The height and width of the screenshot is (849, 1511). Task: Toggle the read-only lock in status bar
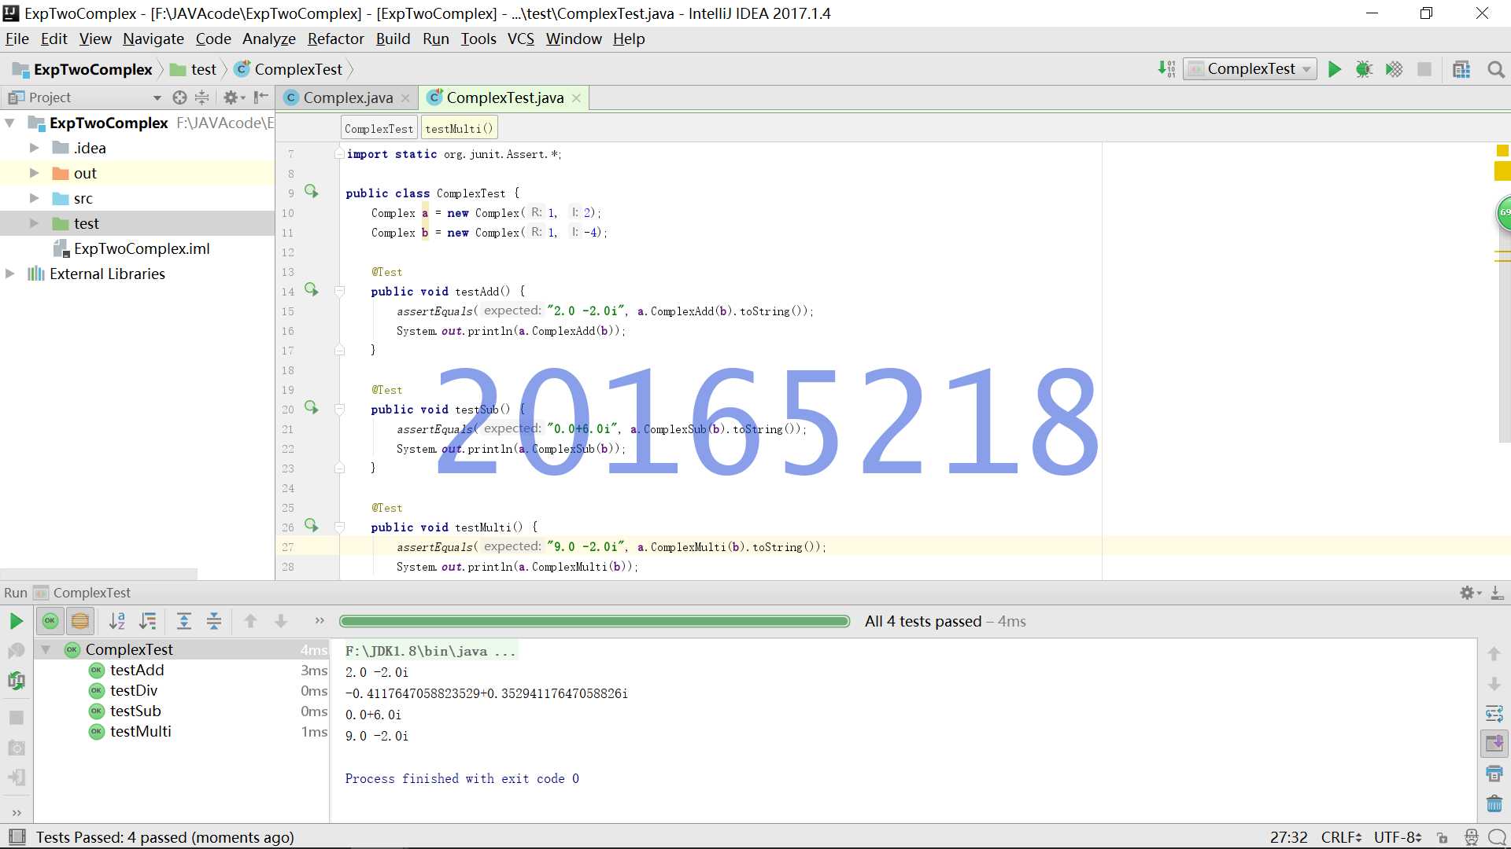pos(1442,838)
